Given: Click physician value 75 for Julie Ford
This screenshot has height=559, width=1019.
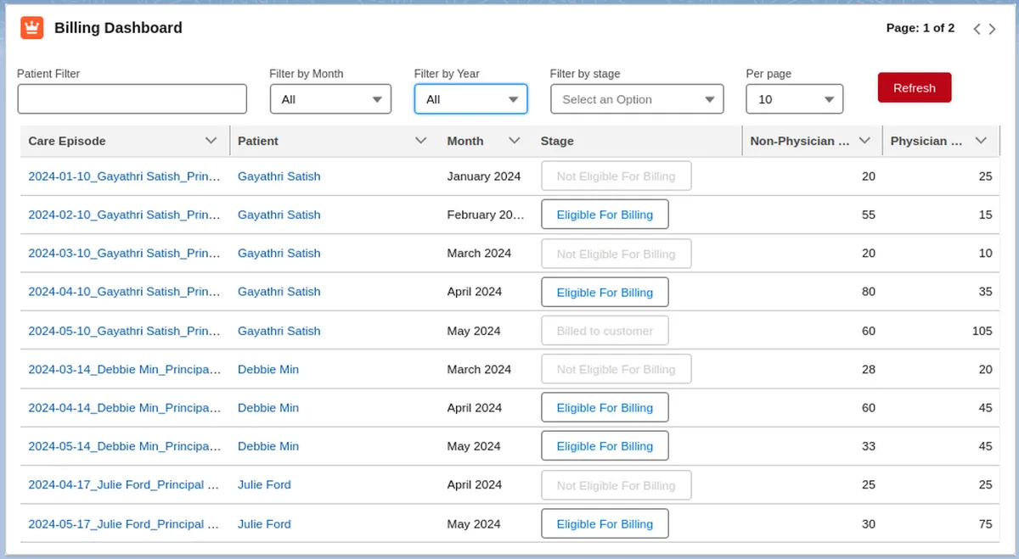Looking at the screenshot, I should pos(985,523).
